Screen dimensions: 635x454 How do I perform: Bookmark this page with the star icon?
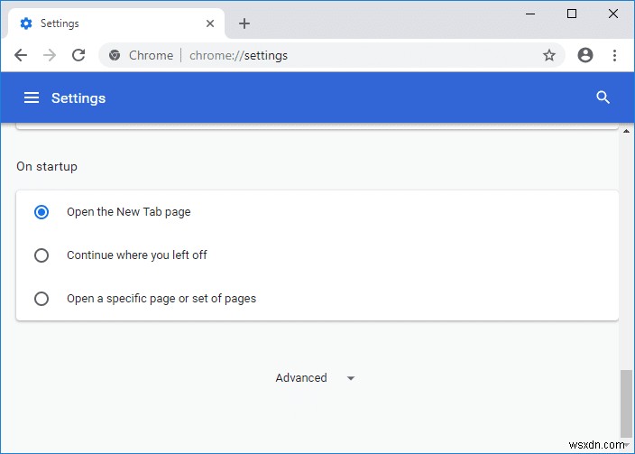pos(549,55)
